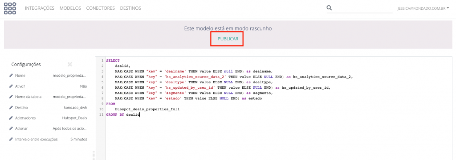Viewport: 456px width, 160px height.
Task: Click the 'Configurações' panel heading
Action: pyautogui.click(x=26, y=64)
